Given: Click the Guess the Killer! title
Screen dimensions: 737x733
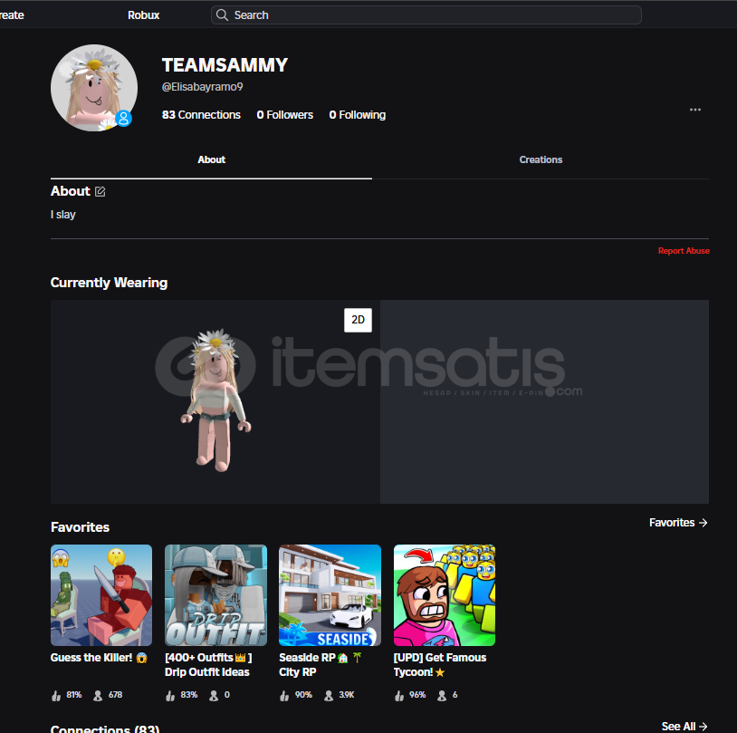Looking at the screenshot, I should click(99, 658).
